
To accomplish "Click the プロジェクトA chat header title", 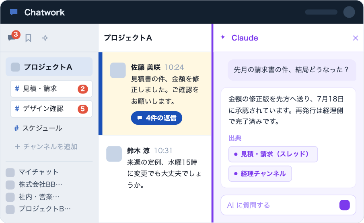I will (128, 38).
